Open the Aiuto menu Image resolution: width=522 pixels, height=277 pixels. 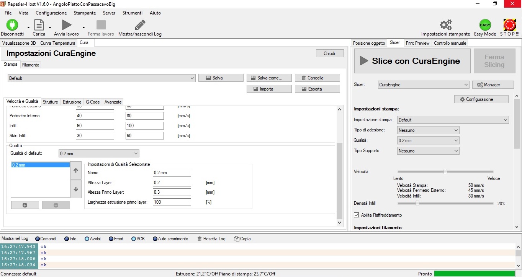pos(155,13)
